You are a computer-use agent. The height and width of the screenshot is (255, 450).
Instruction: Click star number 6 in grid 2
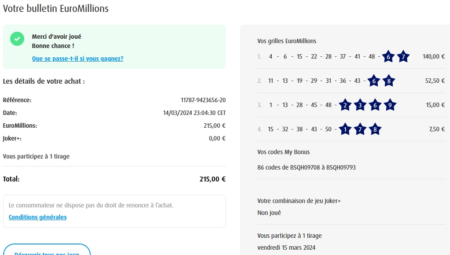pos(374,81)
